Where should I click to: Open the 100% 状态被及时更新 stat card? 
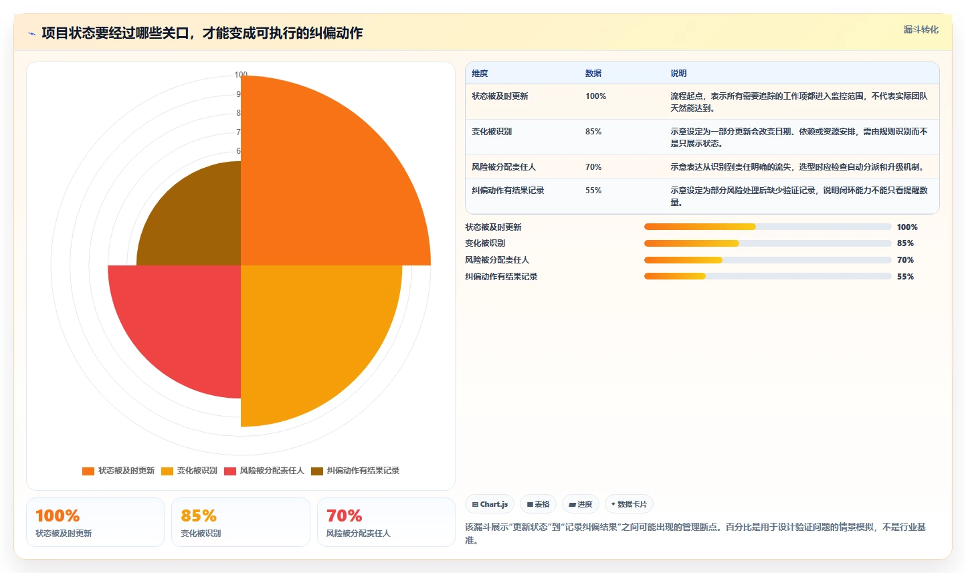click(95, 522)
